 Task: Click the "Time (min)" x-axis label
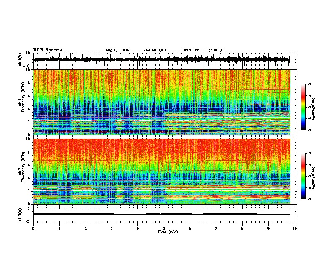pyautogui.click(x=168, y=232)
